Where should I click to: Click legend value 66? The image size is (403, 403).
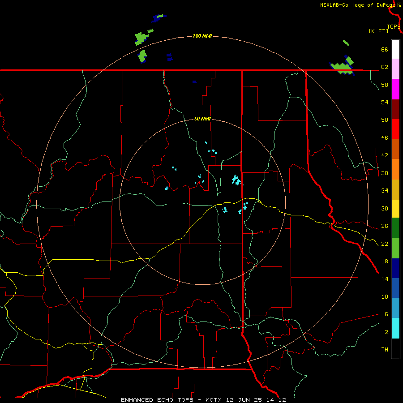pos(385,49)
